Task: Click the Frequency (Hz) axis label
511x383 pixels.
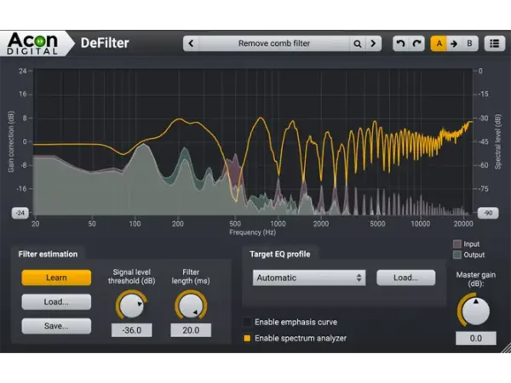Action: point(253,232)
